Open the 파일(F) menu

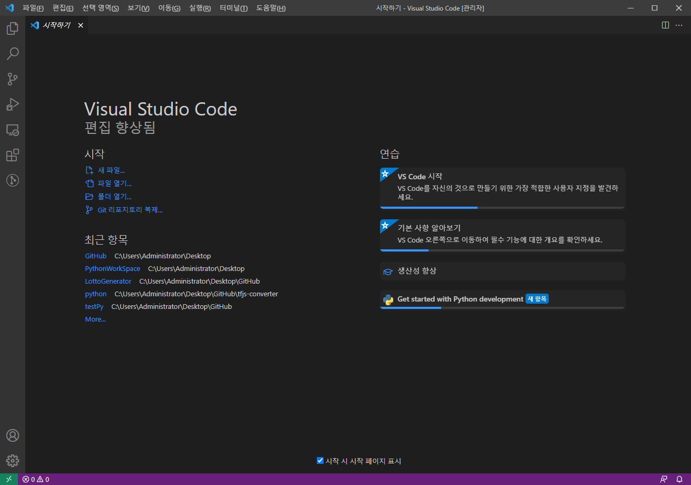[33, 8]
